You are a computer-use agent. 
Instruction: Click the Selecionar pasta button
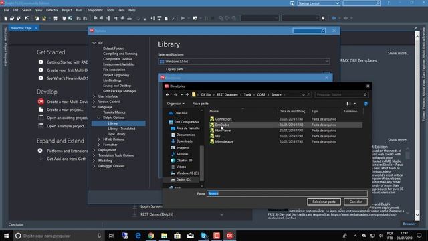pyautogui.click(x=324, y=202)
